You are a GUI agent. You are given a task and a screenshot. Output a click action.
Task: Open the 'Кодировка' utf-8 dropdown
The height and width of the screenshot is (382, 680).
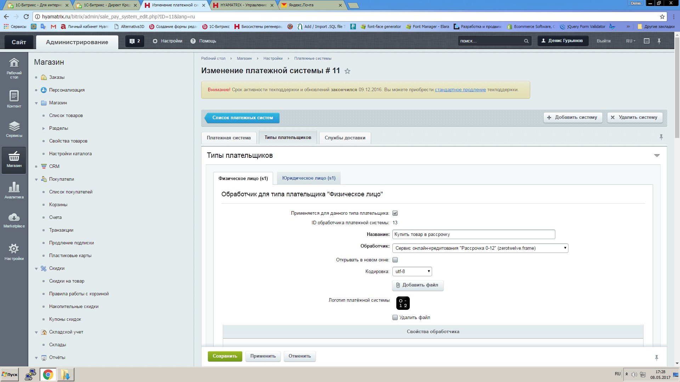tap(412, 271)
